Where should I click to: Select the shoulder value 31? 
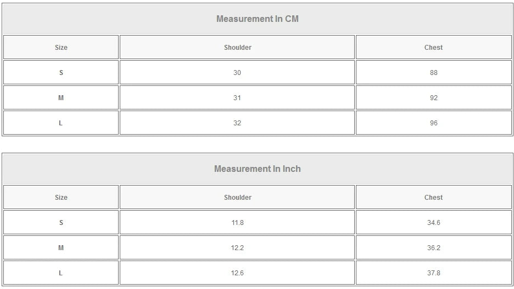coord(237,98)
